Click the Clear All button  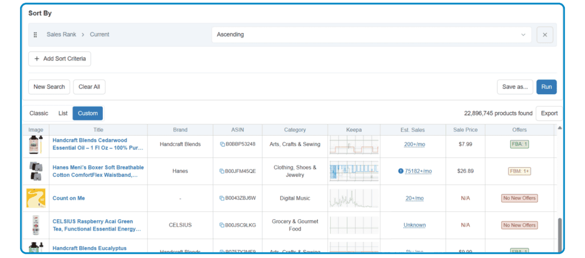[x=89, y=87]
